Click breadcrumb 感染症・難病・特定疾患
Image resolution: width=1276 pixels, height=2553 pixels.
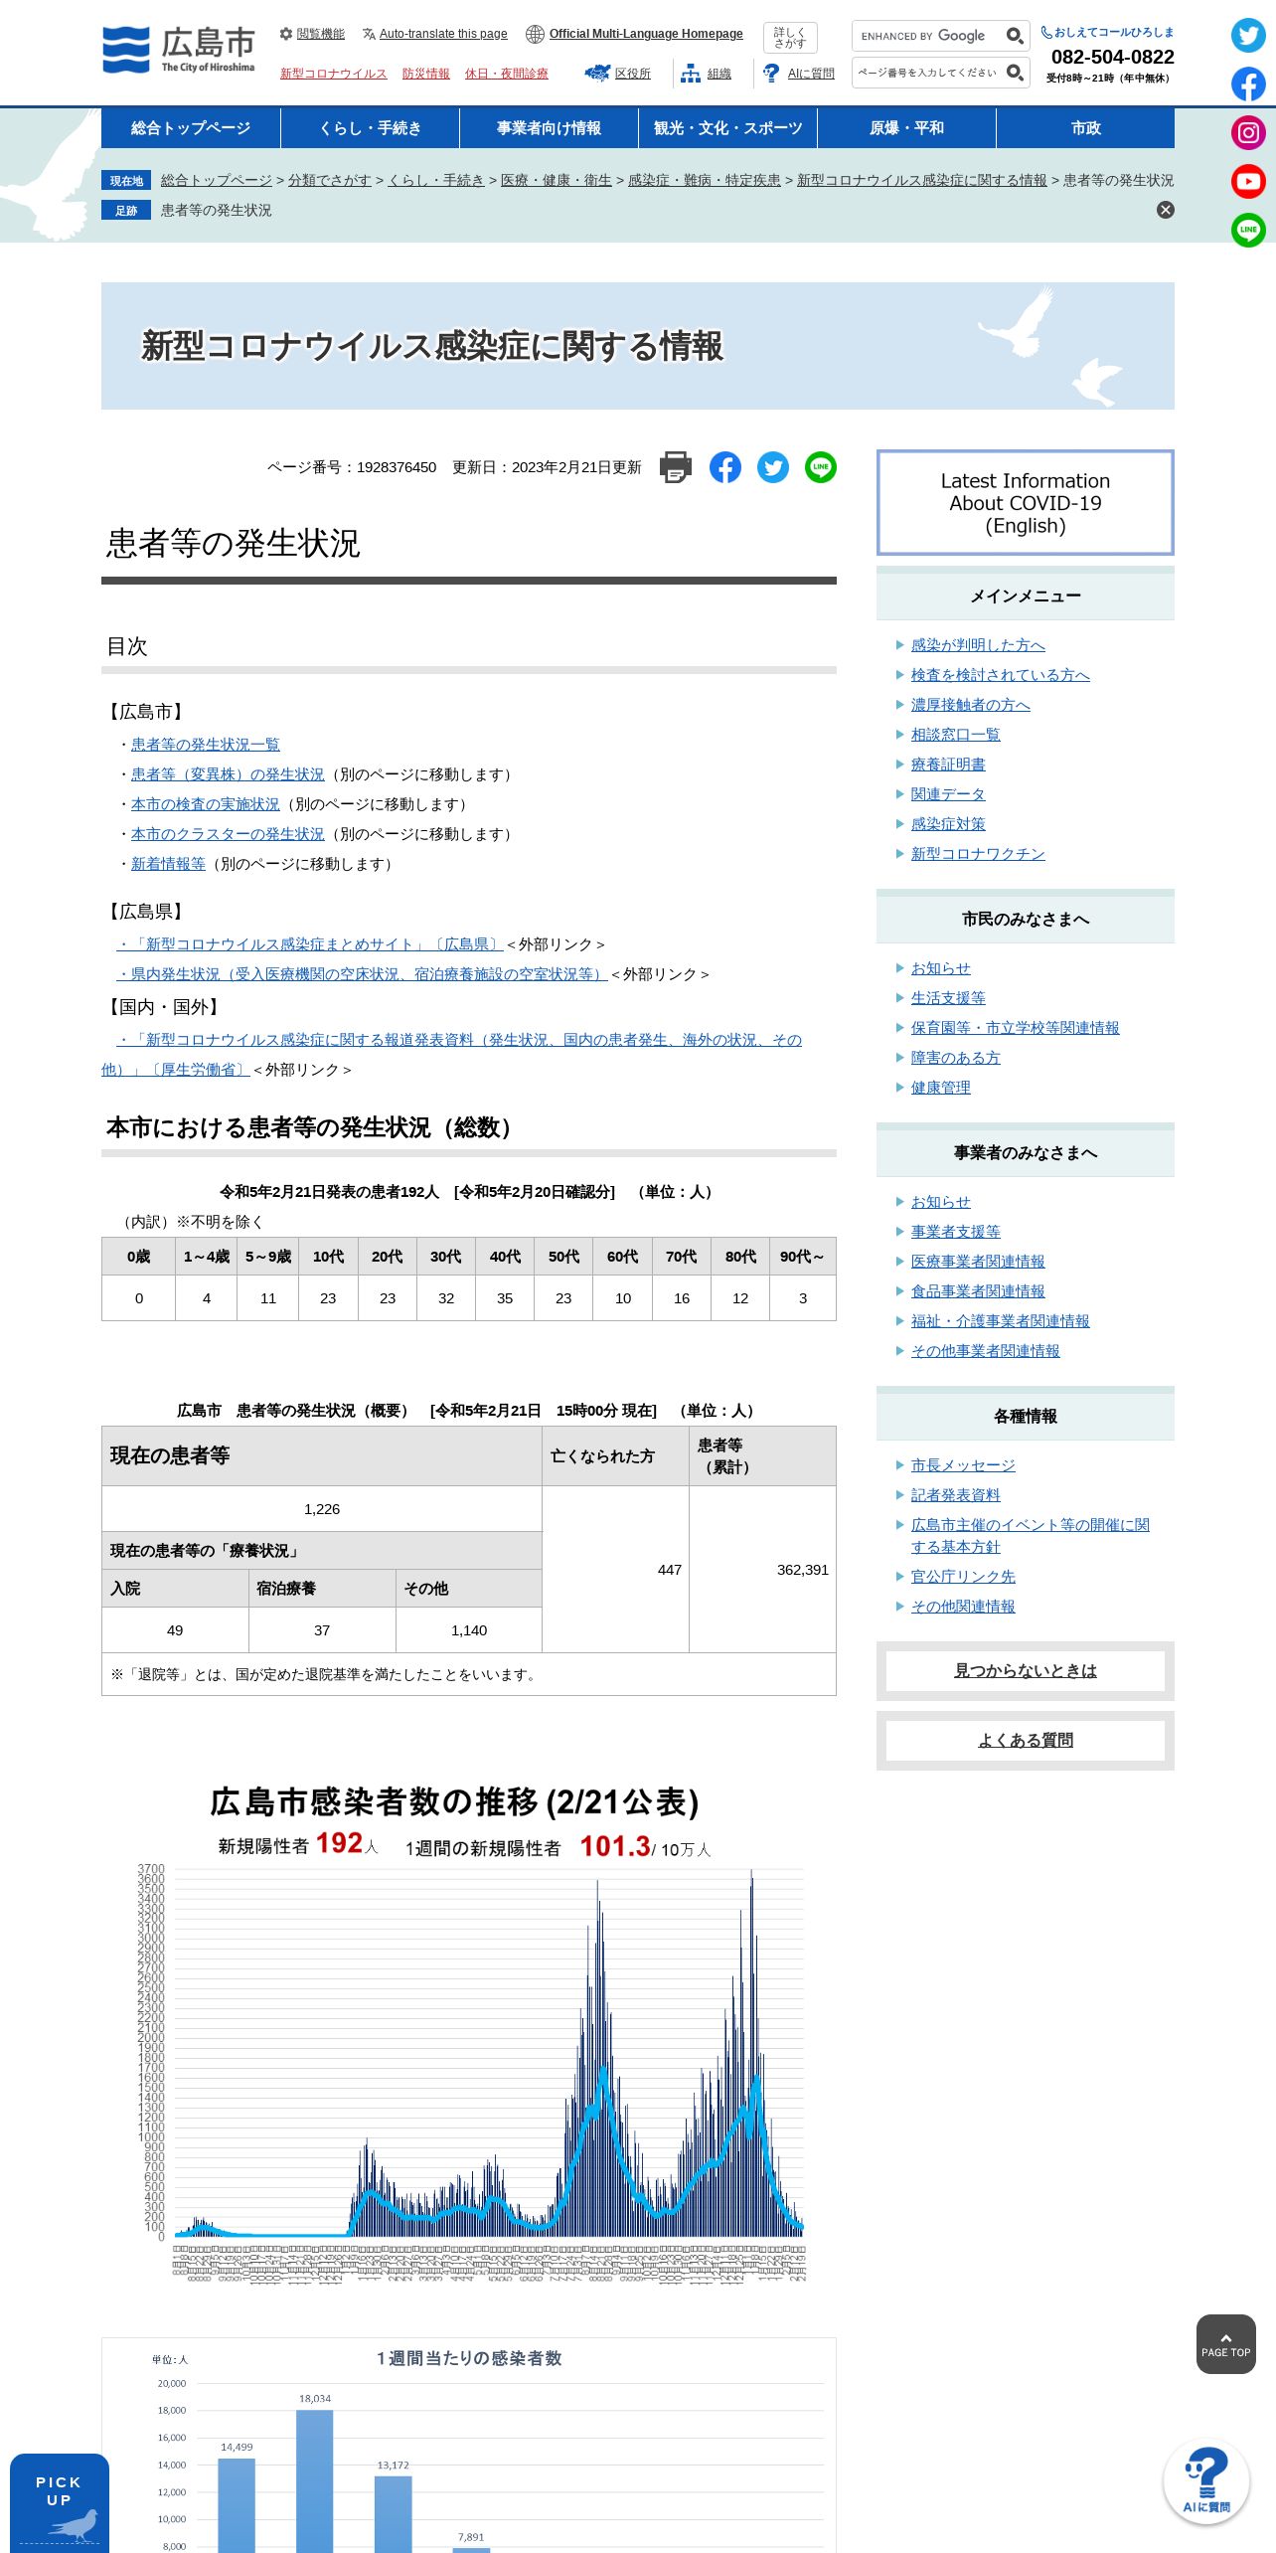(x=704, y=180)
